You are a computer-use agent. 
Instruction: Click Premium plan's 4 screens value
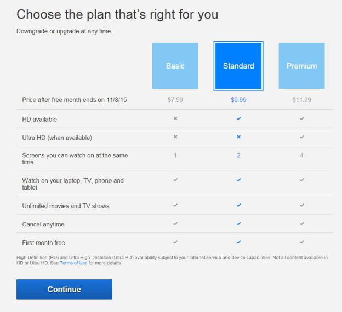click(301, 156)
